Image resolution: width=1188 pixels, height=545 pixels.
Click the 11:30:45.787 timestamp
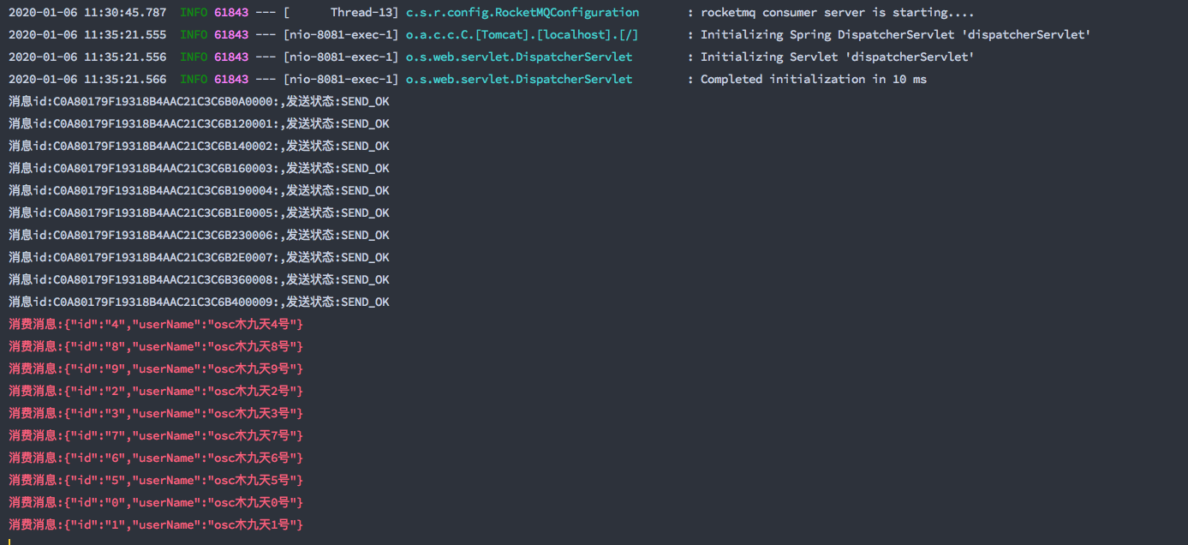point(87,13)
